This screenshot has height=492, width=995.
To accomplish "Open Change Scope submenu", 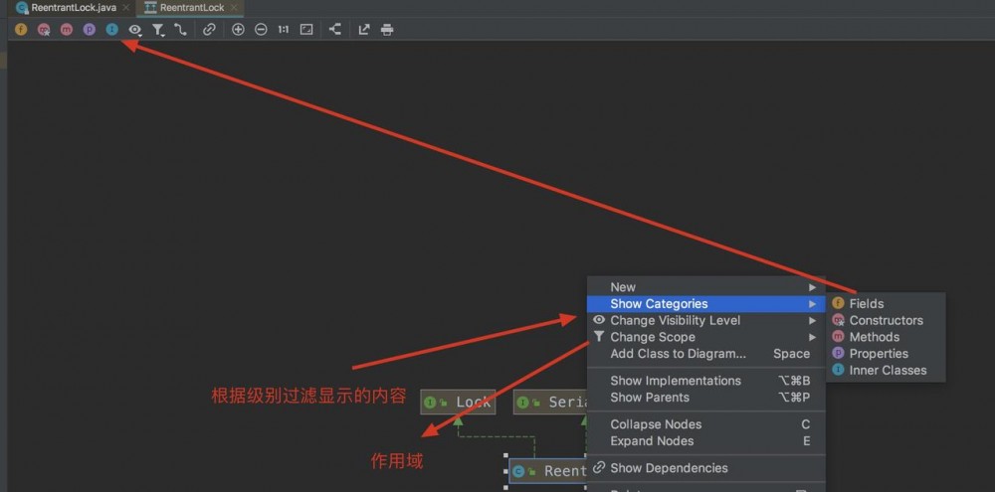I will click(705, 337).
